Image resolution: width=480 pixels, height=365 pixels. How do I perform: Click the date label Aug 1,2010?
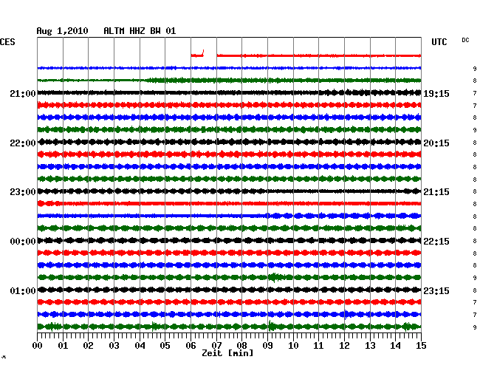(x=63, y=31)
